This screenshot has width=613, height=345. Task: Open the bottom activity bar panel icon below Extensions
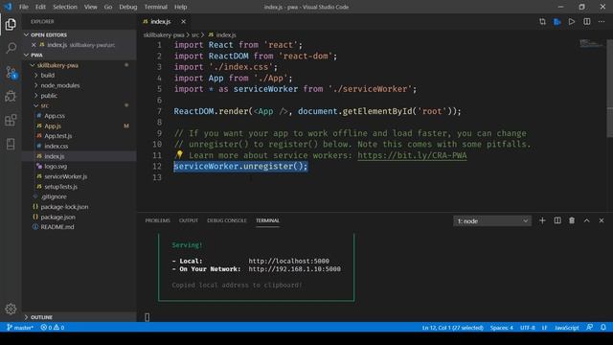[x=11, y=144]
